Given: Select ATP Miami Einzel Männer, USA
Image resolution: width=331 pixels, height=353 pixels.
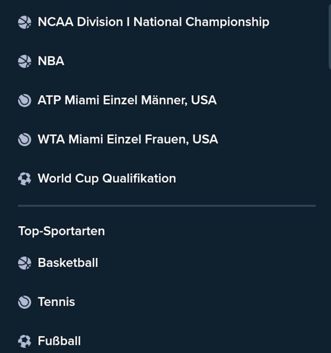Looking at the screenshot, I should [127, 100].
